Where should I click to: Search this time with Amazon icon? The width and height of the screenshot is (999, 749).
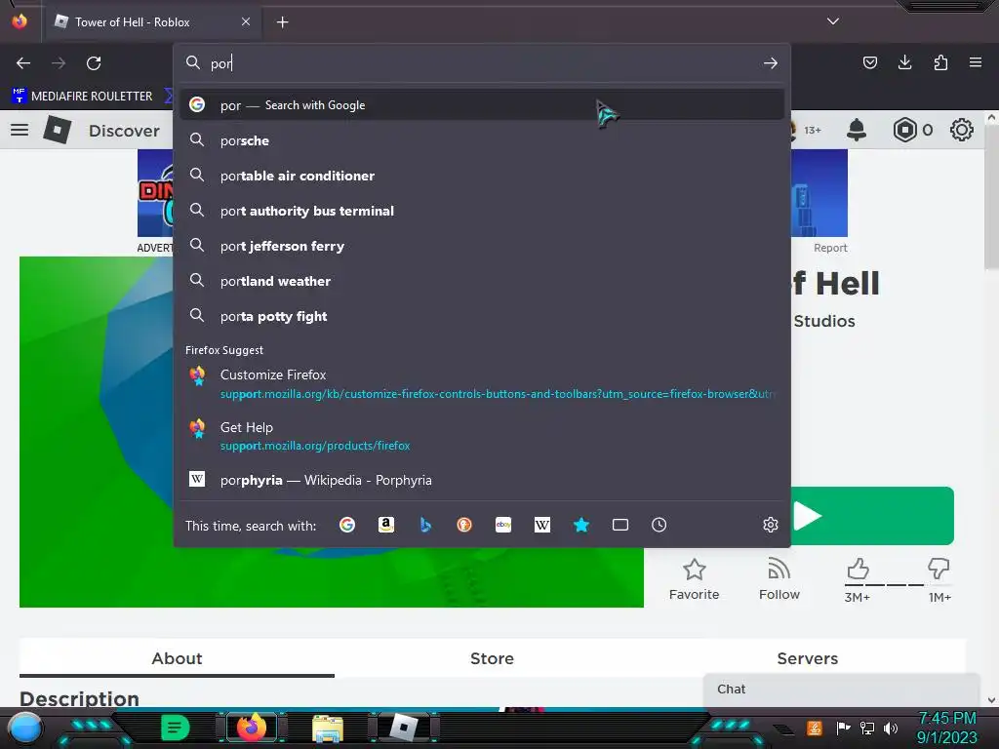[386, 525]
